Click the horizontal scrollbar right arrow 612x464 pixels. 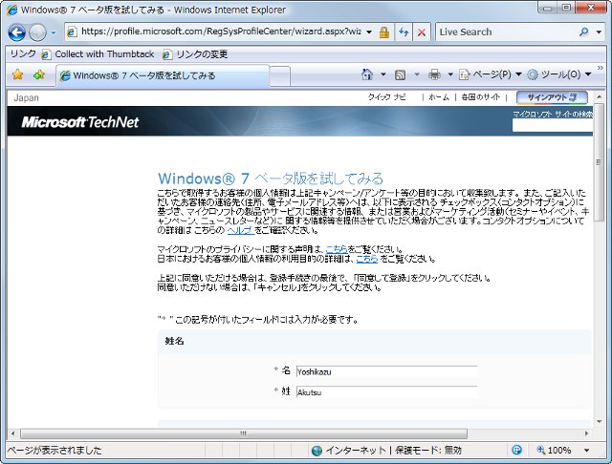click(586, 433)
